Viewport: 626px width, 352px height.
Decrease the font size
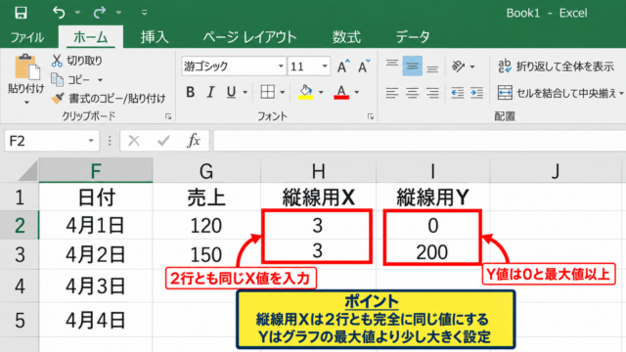point(364,66)
